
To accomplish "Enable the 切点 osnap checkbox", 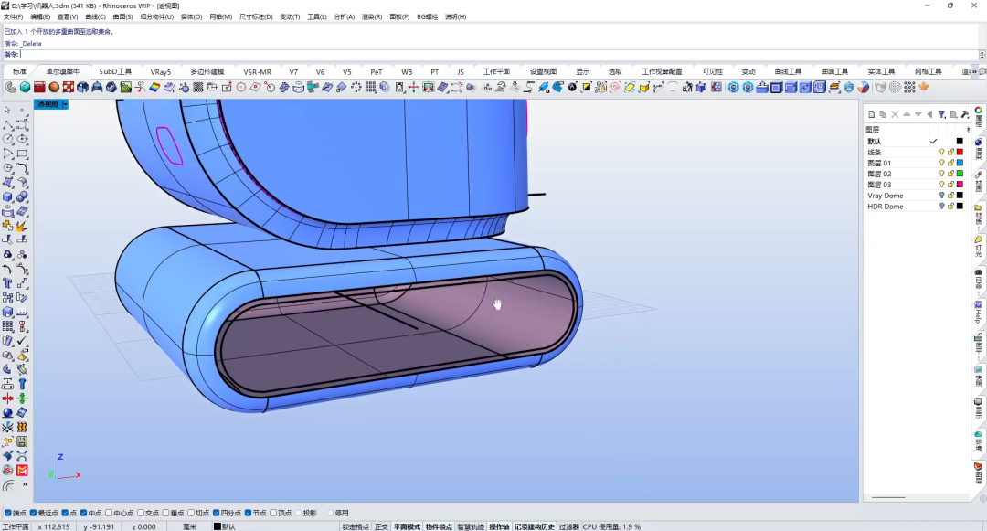I will pos(191,513).
